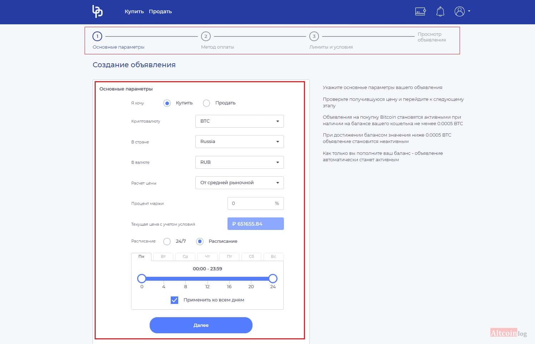
Task: Click the site logo in header
Action: click(97, 11)
